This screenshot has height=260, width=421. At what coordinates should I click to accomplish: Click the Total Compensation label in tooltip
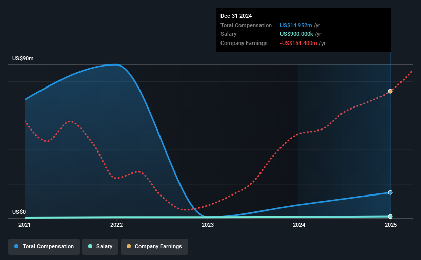pyautogui.click(x=246, y=25)
